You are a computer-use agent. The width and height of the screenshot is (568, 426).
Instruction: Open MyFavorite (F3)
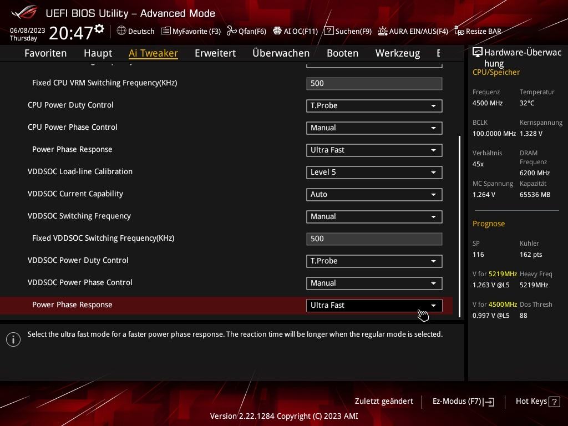(191, 31)
